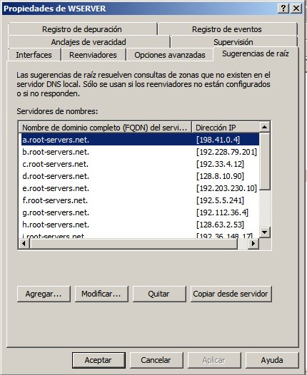Click Copiar desde servidor button
This screenshot has width=307, height=375.
coord(231,294)
